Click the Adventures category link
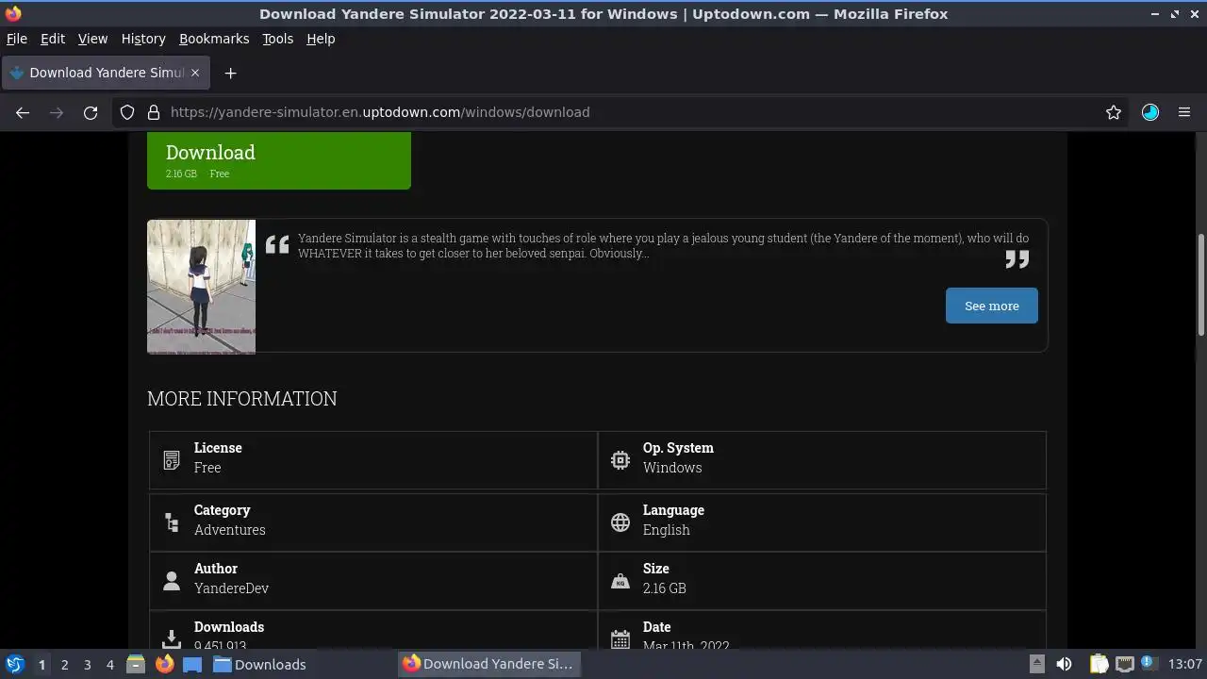 pos(230,530)
